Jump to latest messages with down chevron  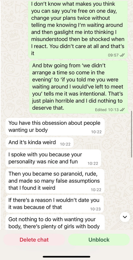point(125,217)
